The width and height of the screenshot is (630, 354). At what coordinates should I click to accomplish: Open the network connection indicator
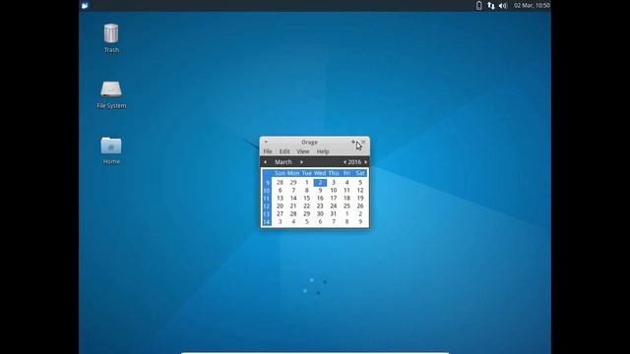click(491, 5)
